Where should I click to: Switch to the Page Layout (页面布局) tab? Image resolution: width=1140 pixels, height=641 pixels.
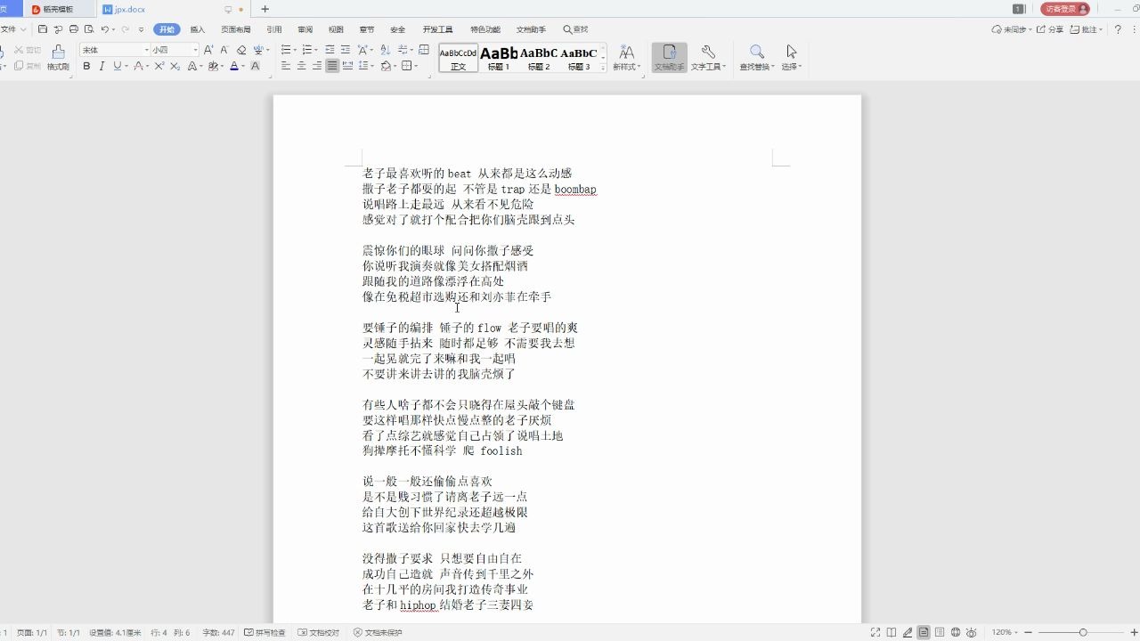coord(236,29)
